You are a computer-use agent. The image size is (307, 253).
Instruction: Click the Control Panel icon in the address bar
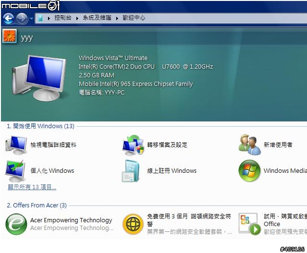point(40,18)
